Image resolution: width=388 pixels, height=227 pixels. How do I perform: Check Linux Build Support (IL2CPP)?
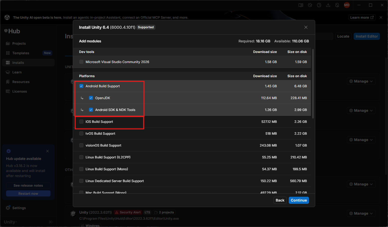(81, 157)
